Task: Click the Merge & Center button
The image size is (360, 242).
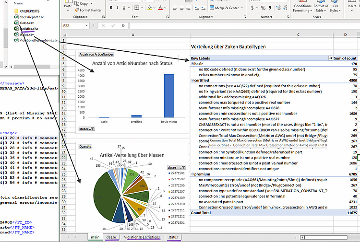Action: point(224,8)
